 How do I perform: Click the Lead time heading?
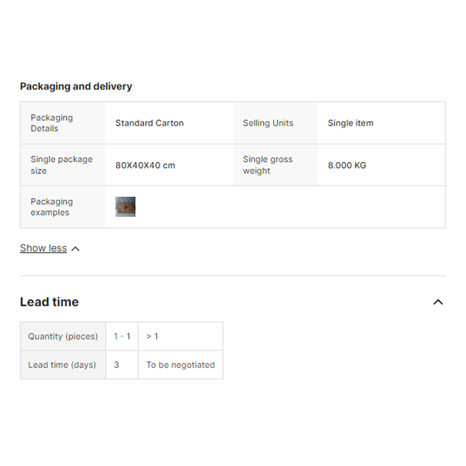pyautogui.click(x=49, y=302)
